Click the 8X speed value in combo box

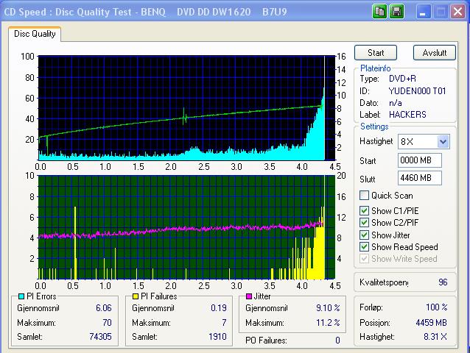[x=407, y=141]
